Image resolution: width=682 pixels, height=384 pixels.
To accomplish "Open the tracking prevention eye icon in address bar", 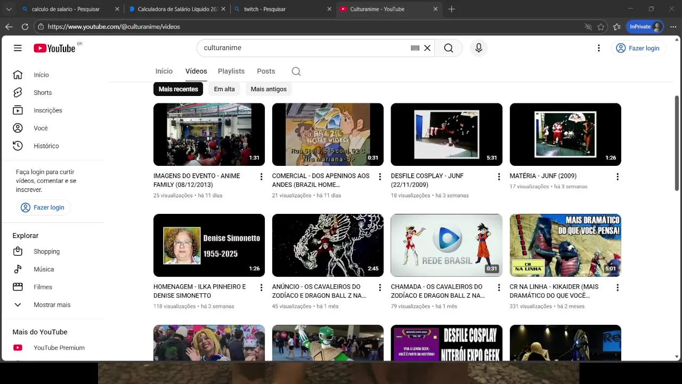I will tap(588, 27).
